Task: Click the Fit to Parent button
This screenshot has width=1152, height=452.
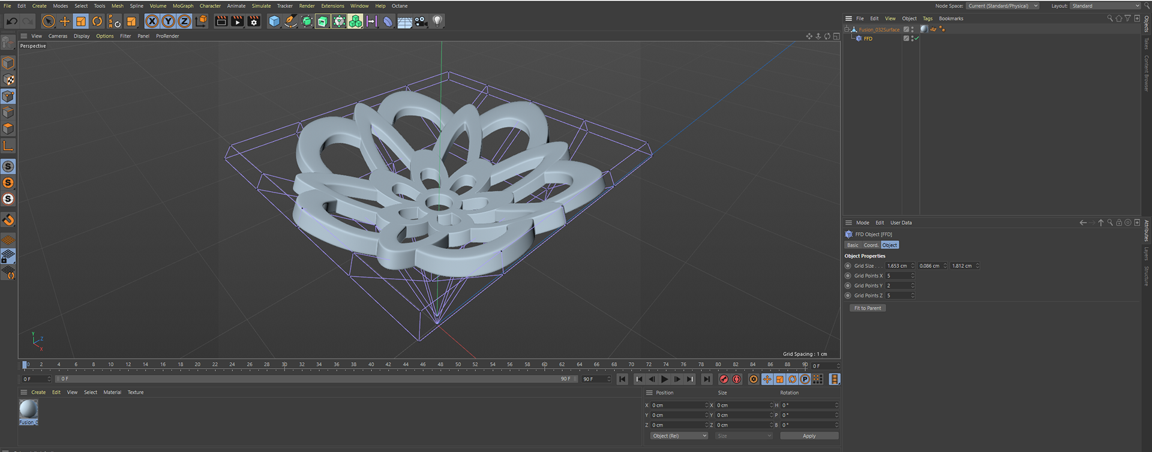Action: [868, 308]
